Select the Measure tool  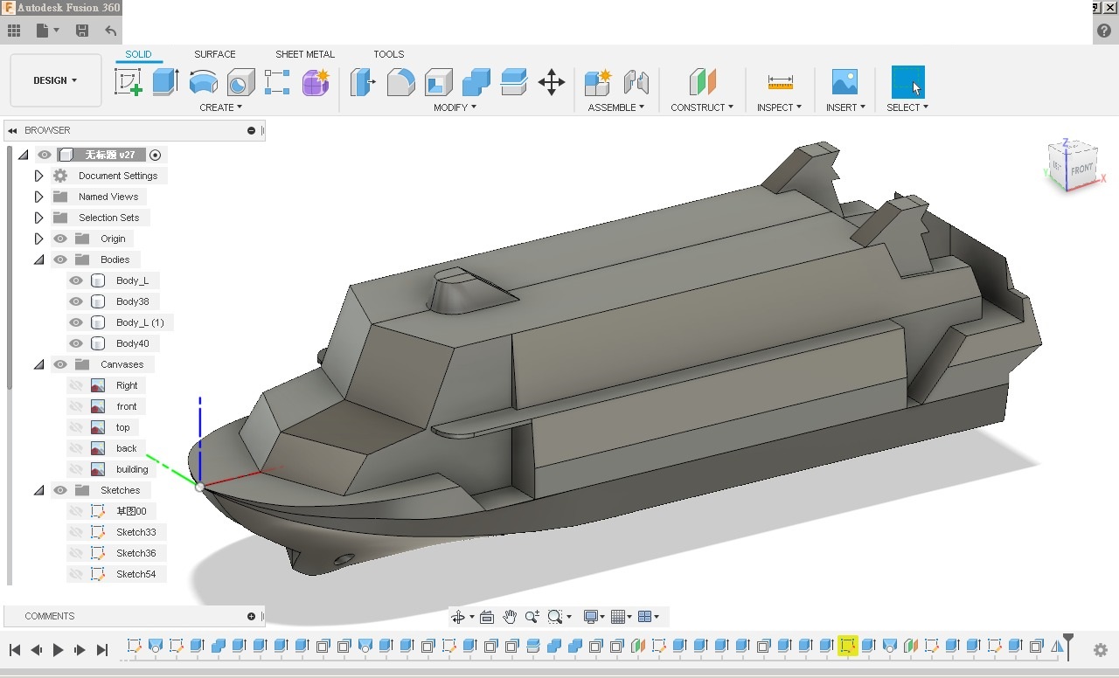pos(780,82)
